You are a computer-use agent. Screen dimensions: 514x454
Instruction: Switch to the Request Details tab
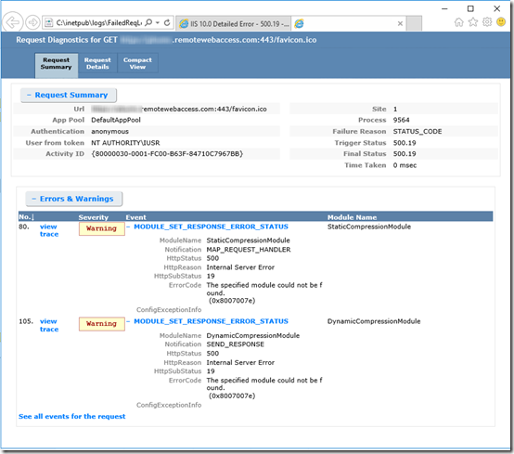pos(97,63)
